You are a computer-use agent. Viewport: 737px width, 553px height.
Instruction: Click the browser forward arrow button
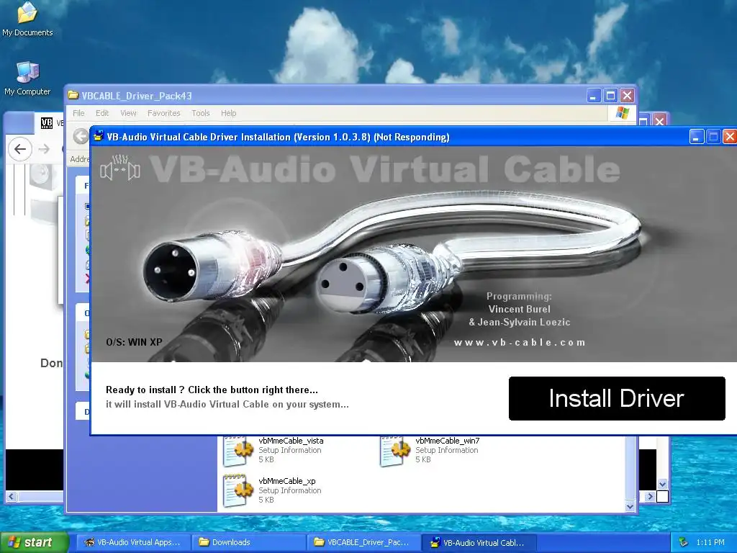pos(44,149)
